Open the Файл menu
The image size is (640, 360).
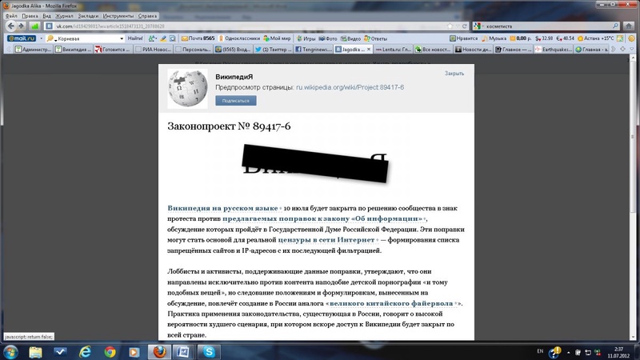pyautogui.click(x=11, y=16)
